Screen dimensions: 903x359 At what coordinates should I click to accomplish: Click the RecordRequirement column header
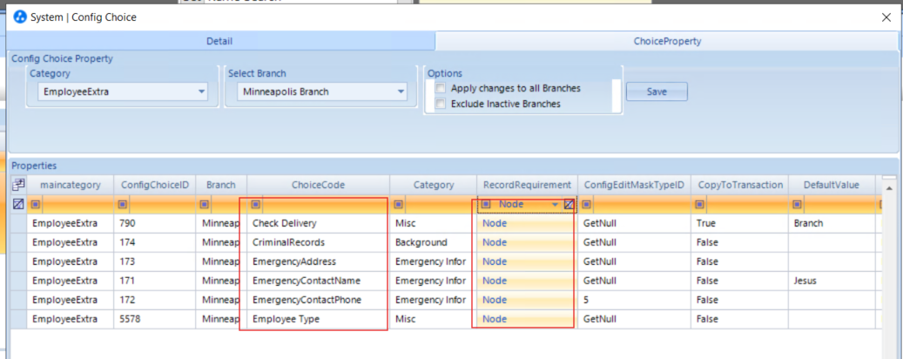pyautogui.click(x=527, y=185)
